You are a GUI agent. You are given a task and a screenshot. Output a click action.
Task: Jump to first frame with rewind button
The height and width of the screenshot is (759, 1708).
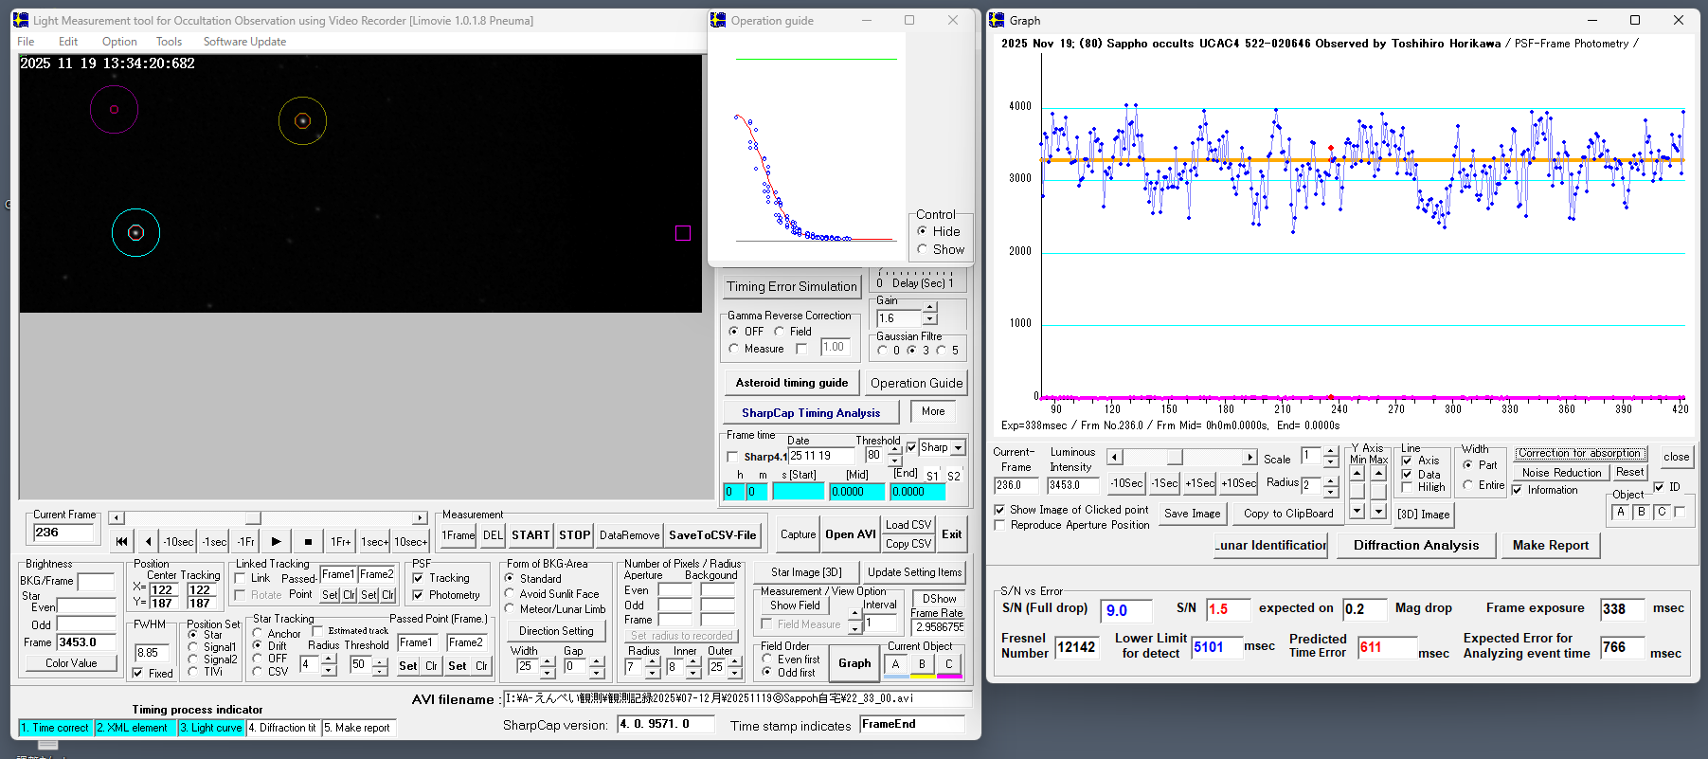point(121,541)
